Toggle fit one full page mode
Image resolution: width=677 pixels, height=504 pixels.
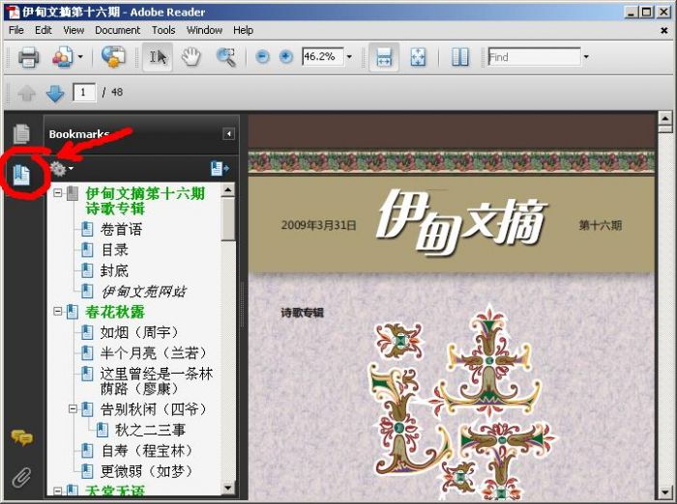click(x=418, y=57)
